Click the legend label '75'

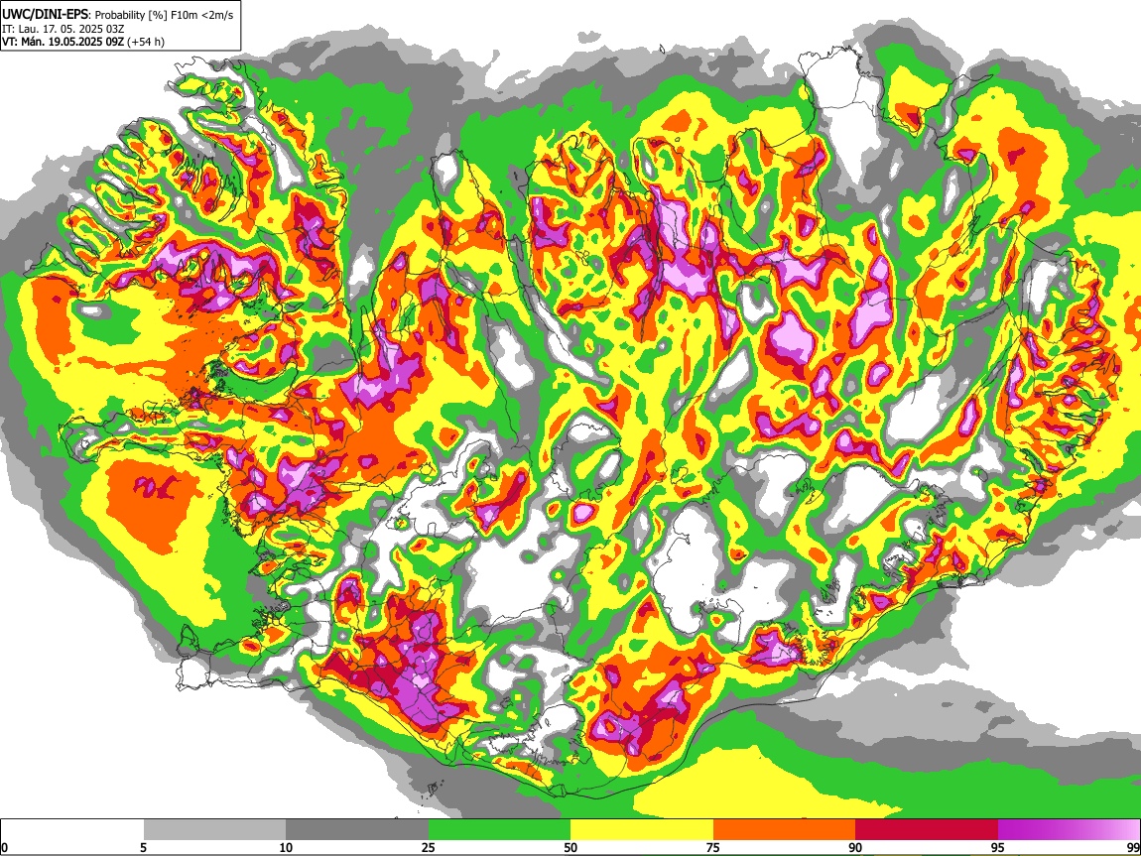tap(712, 847)
